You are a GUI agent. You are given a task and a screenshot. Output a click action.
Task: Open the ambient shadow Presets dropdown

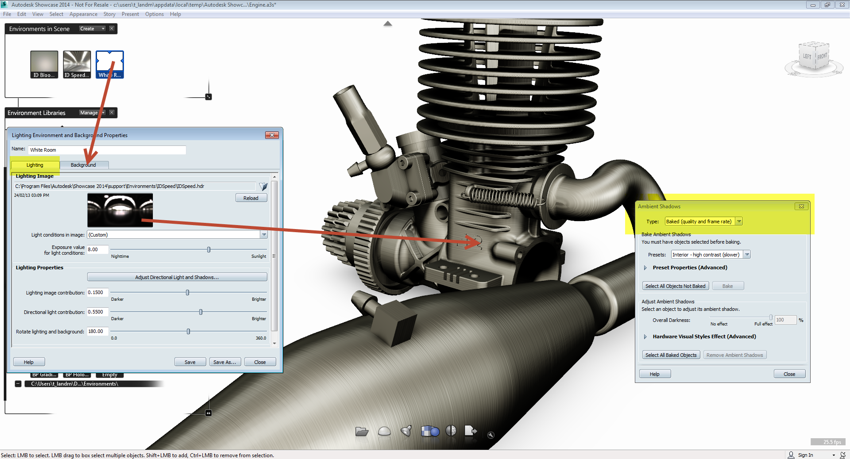[x=747, y=254]
